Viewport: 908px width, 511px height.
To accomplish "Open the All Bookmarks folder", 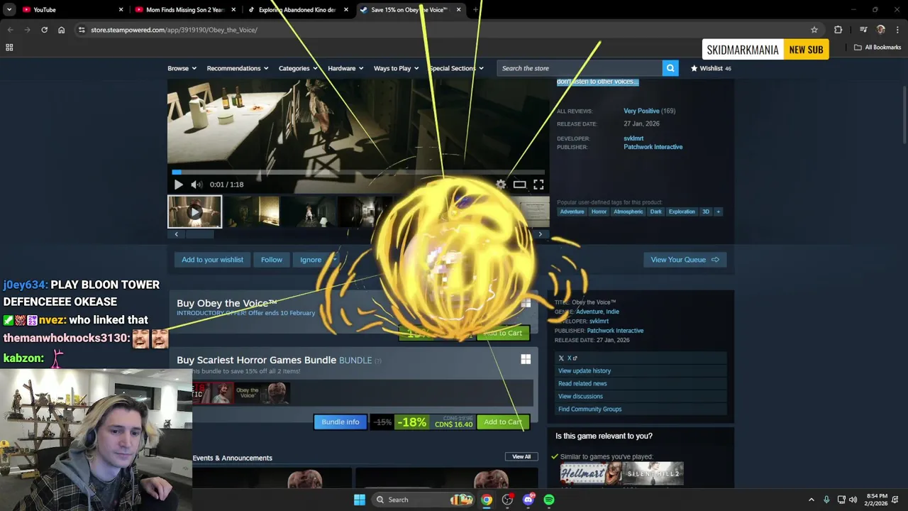I will tap(877, 48).
